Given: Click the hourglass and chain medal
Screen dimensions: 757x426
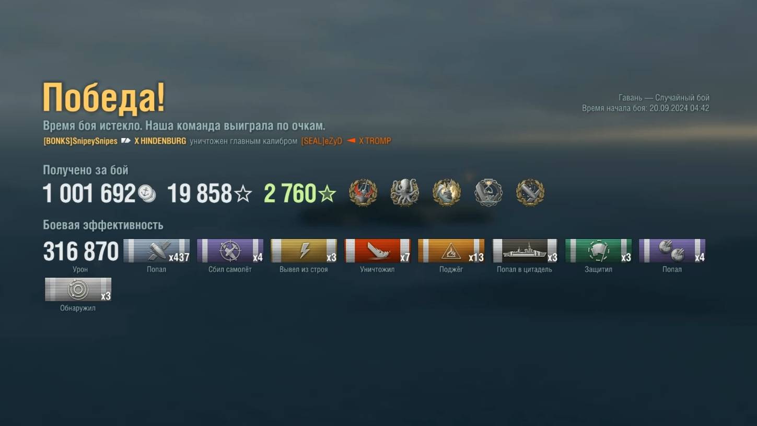Looking at the screenshot, I should tap(488, 193).
